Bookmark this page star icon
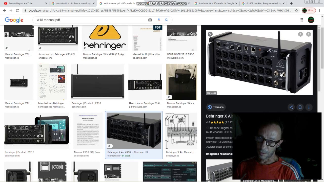324x182 pixels. click(x=296, y=11)
